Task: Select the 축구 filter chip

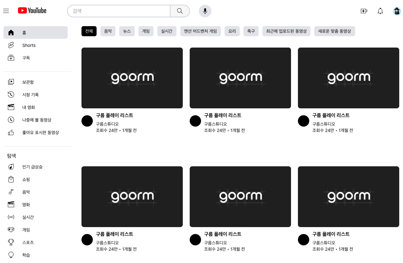Action: click(x=251, y=31)
